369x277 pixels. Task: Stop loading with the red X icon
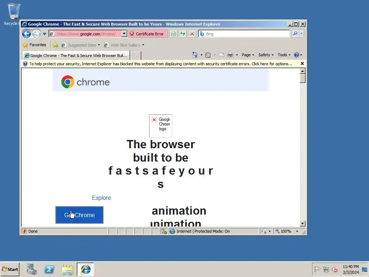point(192,34)
